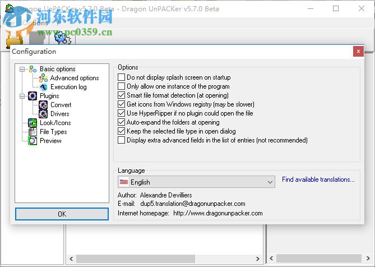
Task: Click the OK button
Action: [62, 214]
